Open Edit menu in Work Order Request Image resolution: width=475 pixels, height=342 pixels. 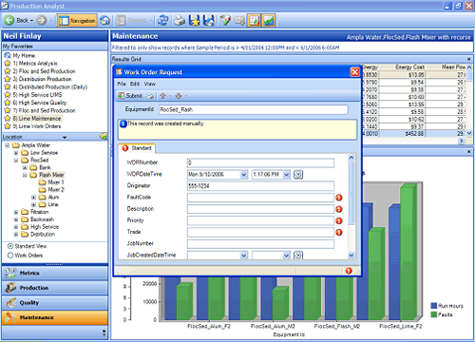[135, 84]
